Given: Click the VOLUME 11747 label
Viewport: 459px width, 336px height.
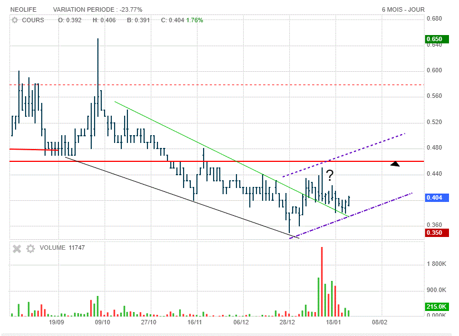Looking at the screenshot, I should [62, 248].
